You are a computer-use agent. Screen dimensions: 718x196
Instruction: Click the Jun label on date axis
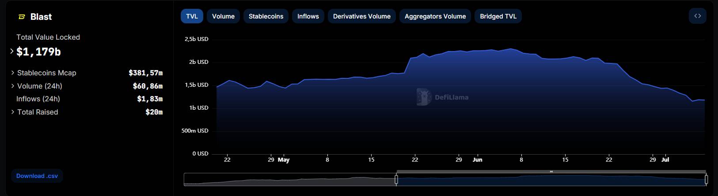(477, 159)
